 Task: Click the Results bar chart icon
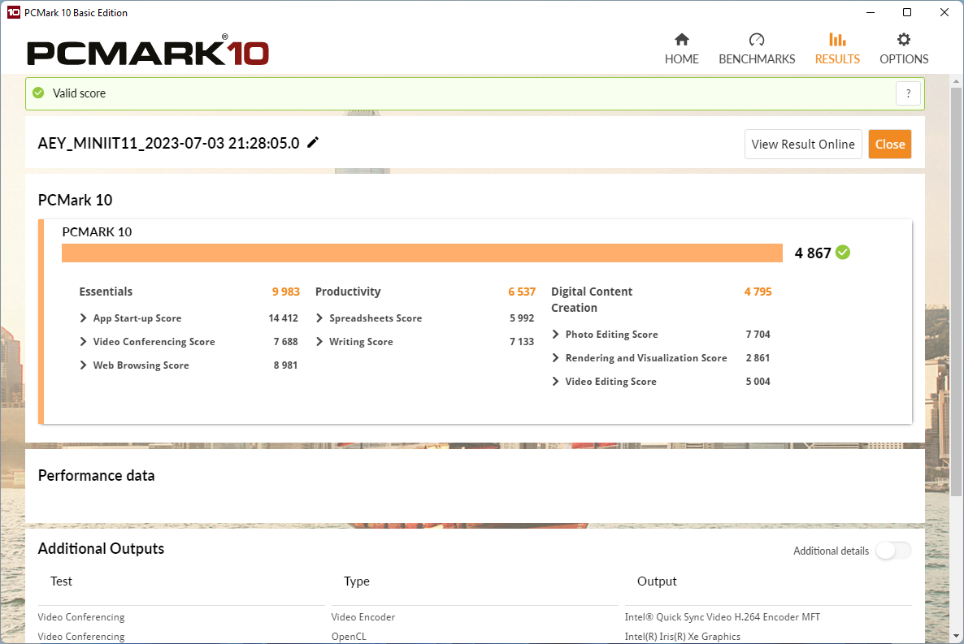pos(837,40)
